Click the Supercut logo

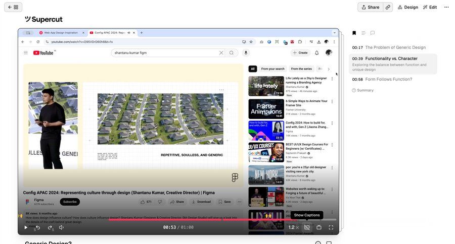pos(43,19)
